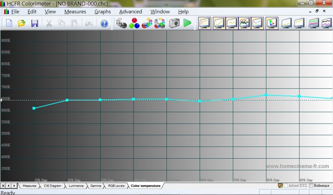Open the View menu
This screenshot has height=195, width=333.
pos(50,12)
